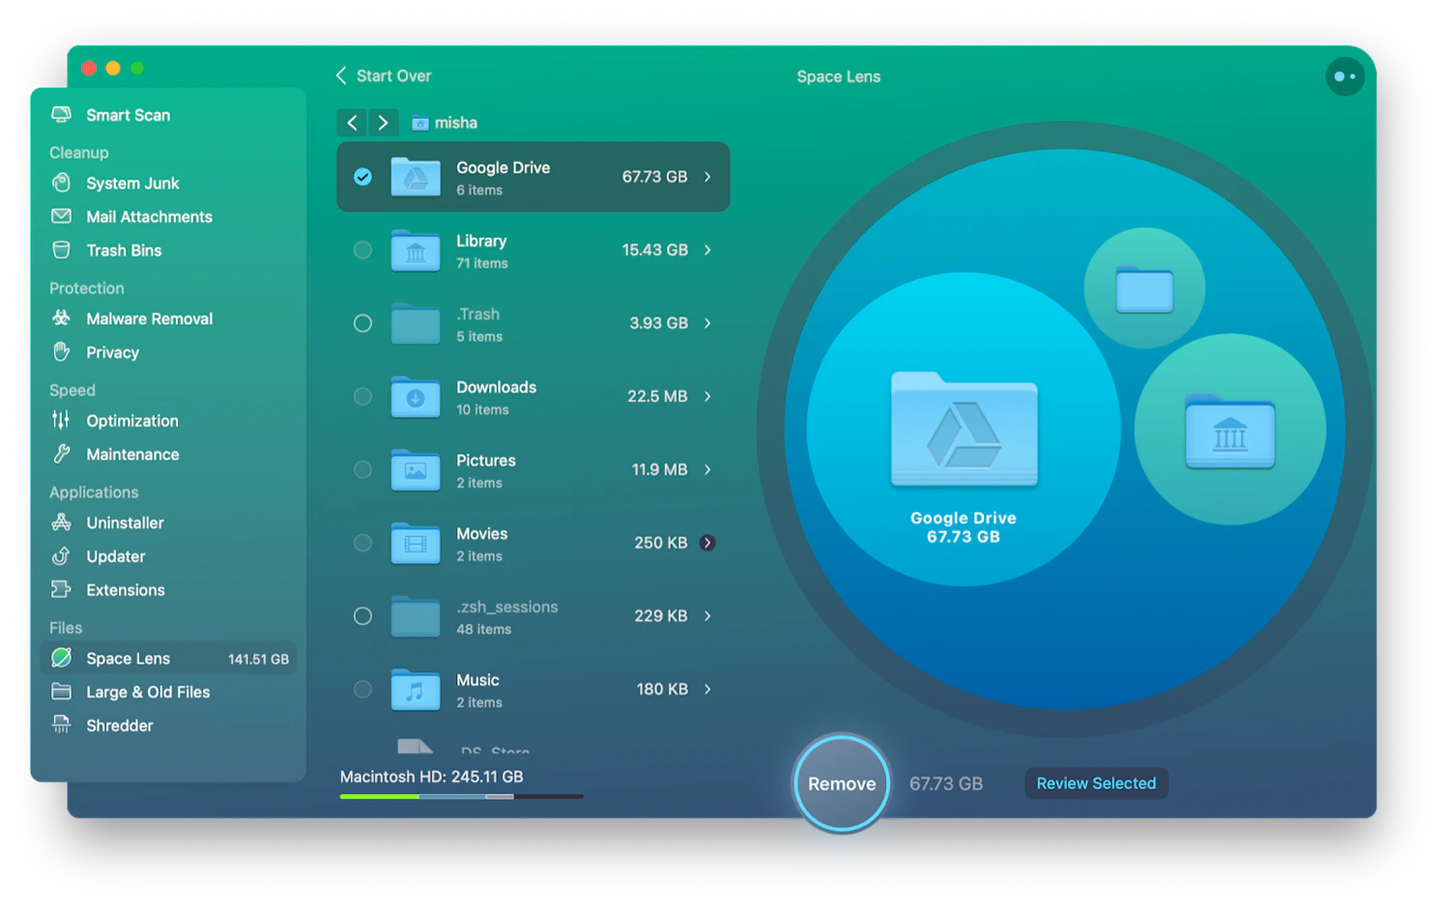The height and width of the screenshot is (907, 1444).
Task: Click the Extensions puzzle icon
Action: coord(61,589)
